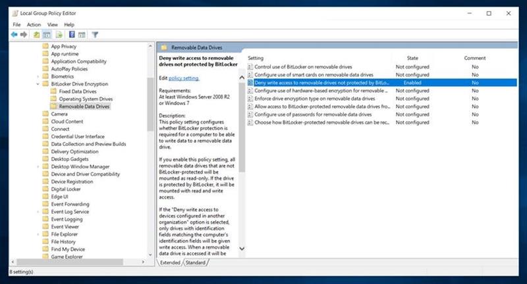Expand the Biometrics tree node

(38, 76)
